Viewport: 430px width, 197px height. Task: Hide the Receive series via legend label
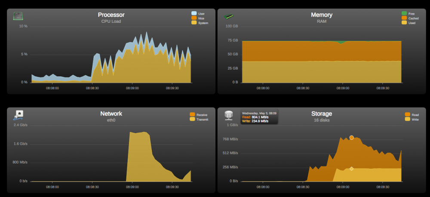(x=202, y=115)
